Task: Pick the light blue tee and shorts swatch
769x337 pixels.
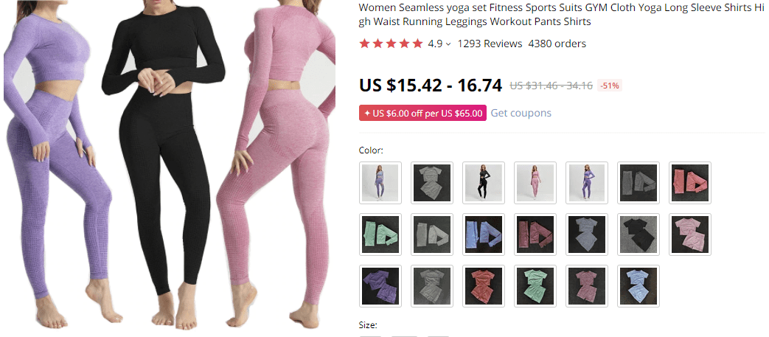Action: coord(638,286)
